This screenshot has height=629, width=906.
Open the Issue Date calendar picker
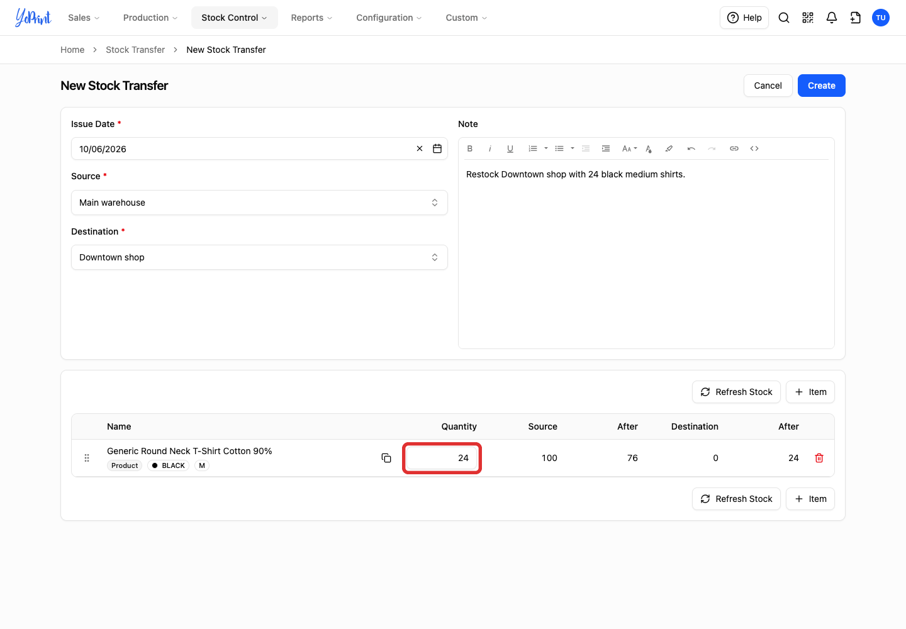437,148
